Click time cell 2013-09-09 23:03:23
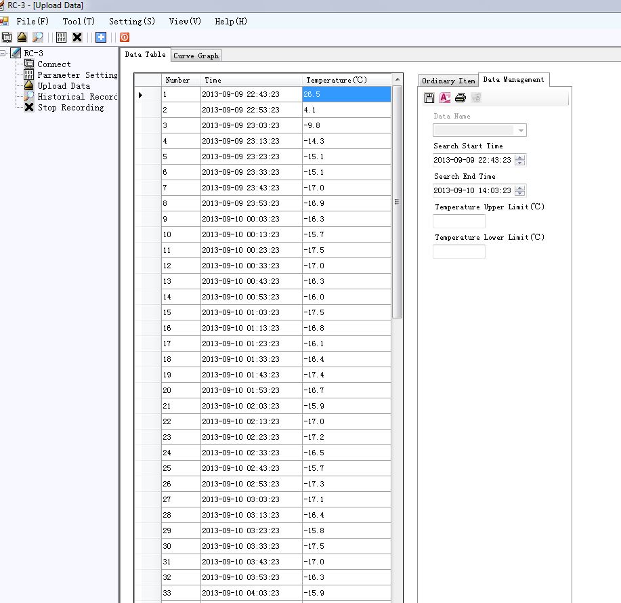Image resolution: width=621 pixels, height=603 pixels. click(x=251, y=125)
